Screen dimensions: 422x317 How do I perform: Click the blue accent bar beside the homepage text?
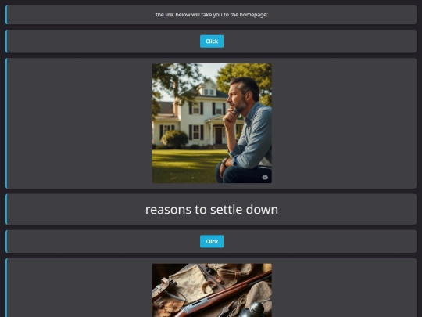(6, 15)
